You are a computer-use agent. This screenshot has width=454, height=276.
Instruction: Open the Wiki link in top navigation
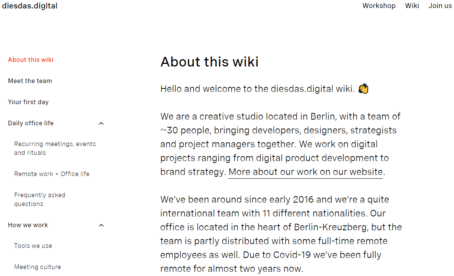click(412, 6)
